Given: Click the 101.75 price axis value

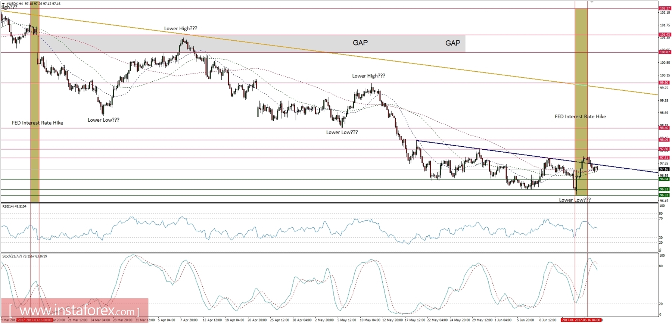Looking at the screenshot, I should (665, 25).
